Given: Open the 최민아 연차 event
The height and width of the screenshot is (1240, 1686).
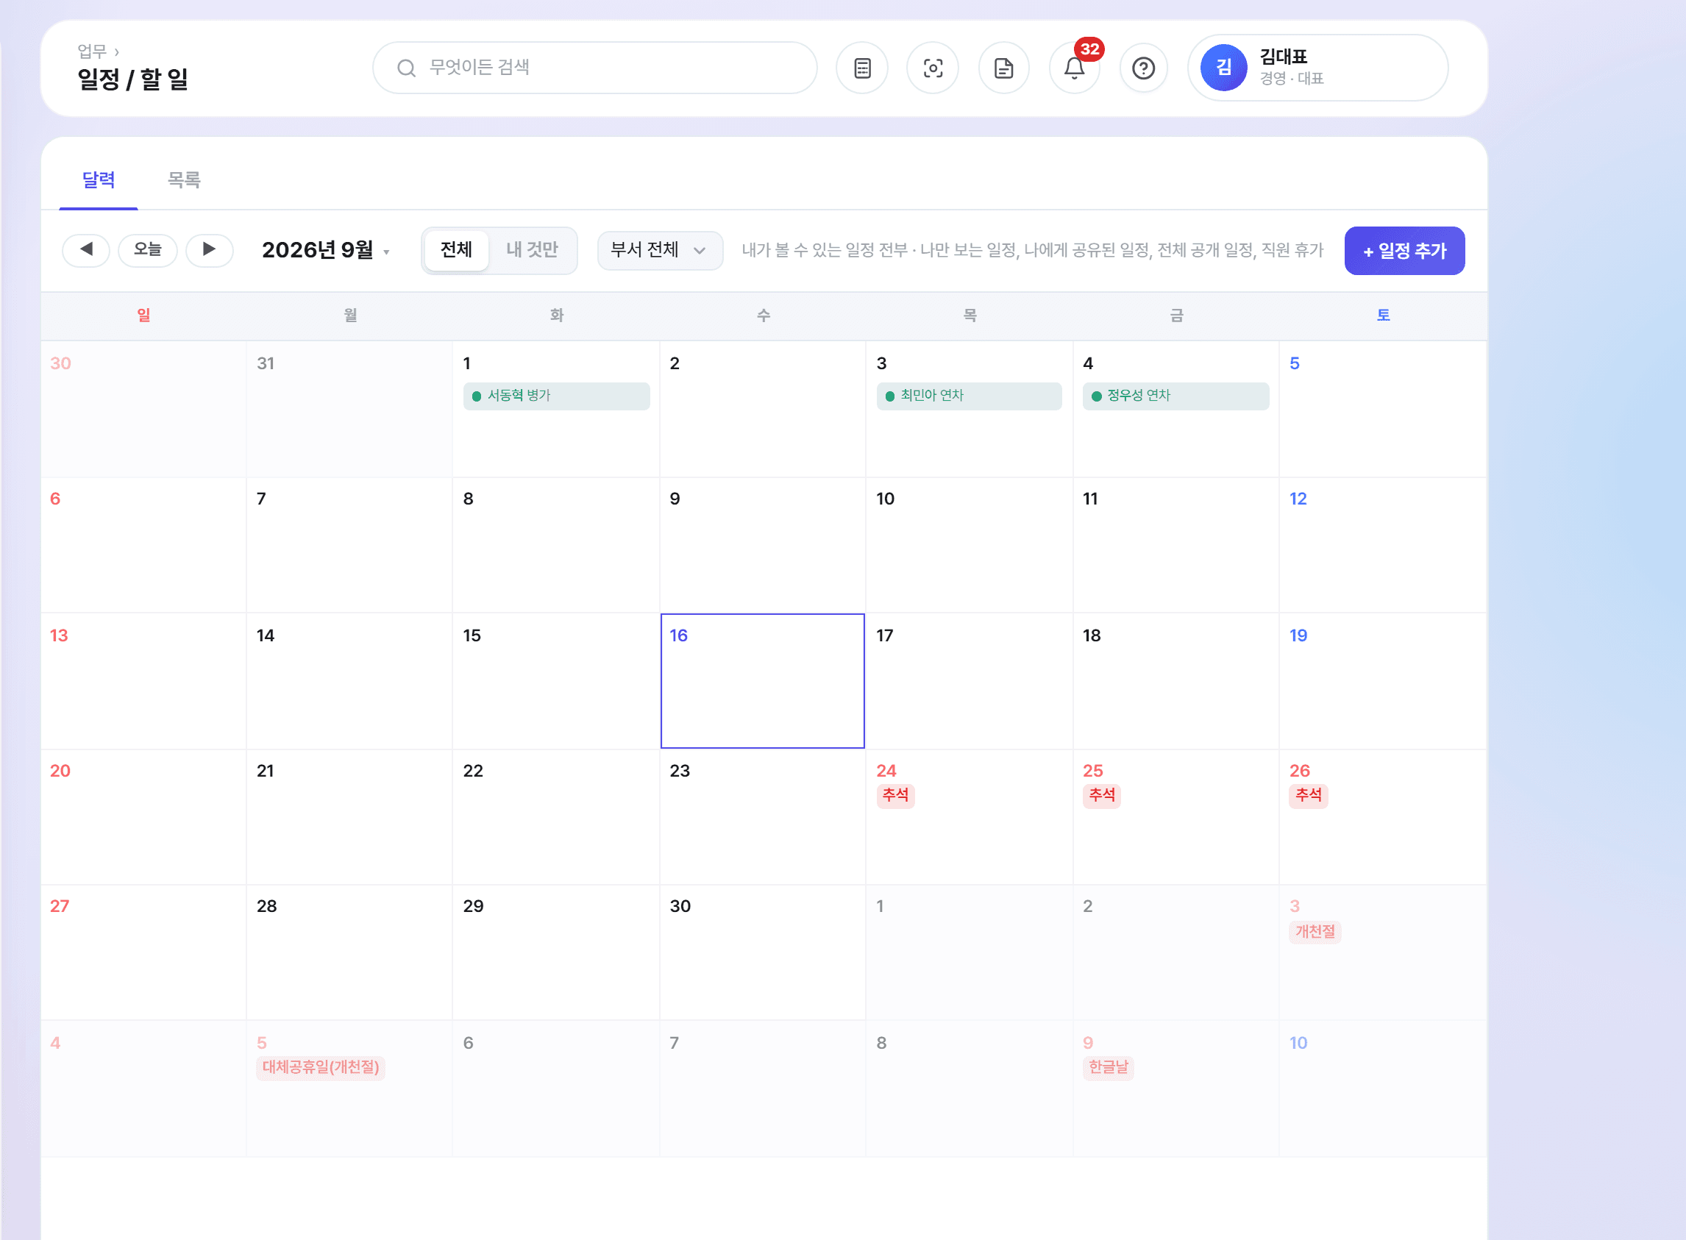Looking at the screenshot, I should click(969, 396).
